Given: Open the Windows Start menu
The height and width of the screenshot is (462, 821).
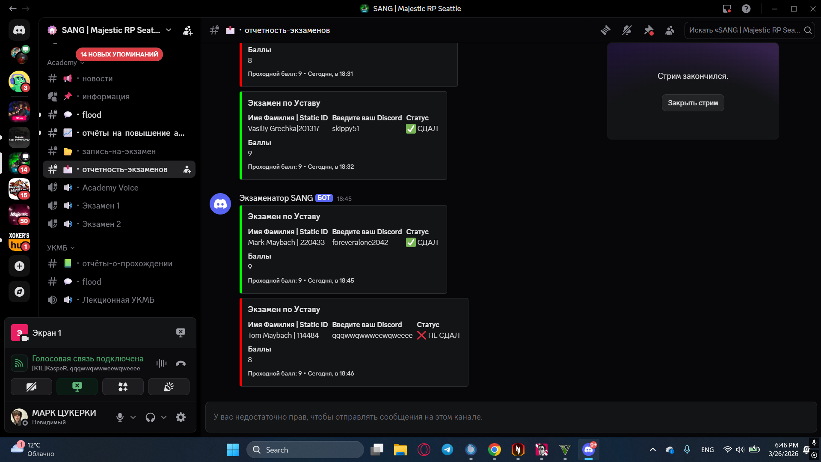Looking at the screenshot, I should [233, 450].
